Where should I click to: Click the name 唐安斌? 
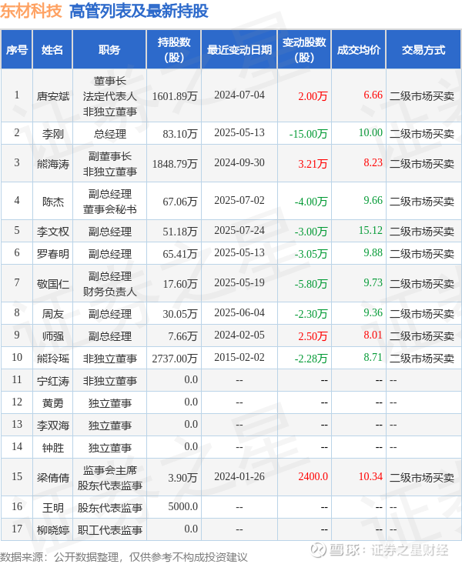click(53, 96)
